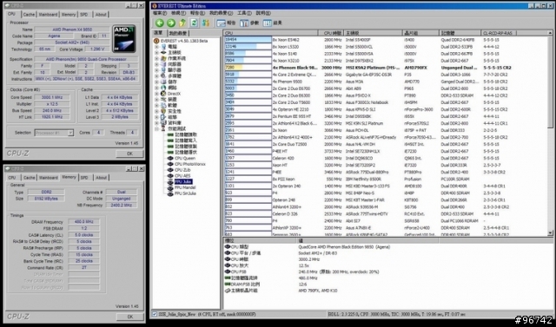Open the 檢視(V) view menu in EVEREST

178,13
